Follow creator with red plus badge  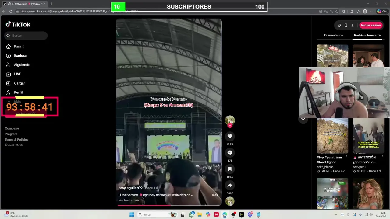(x=230, y=125)
